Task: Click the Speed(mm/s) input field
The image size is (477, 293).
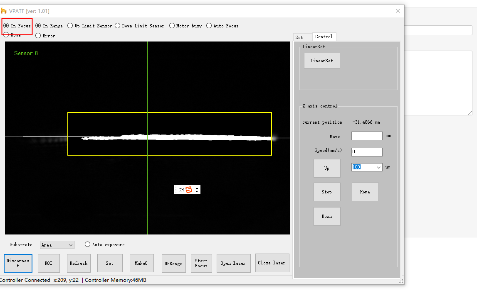Action: [x=367, y=152]
